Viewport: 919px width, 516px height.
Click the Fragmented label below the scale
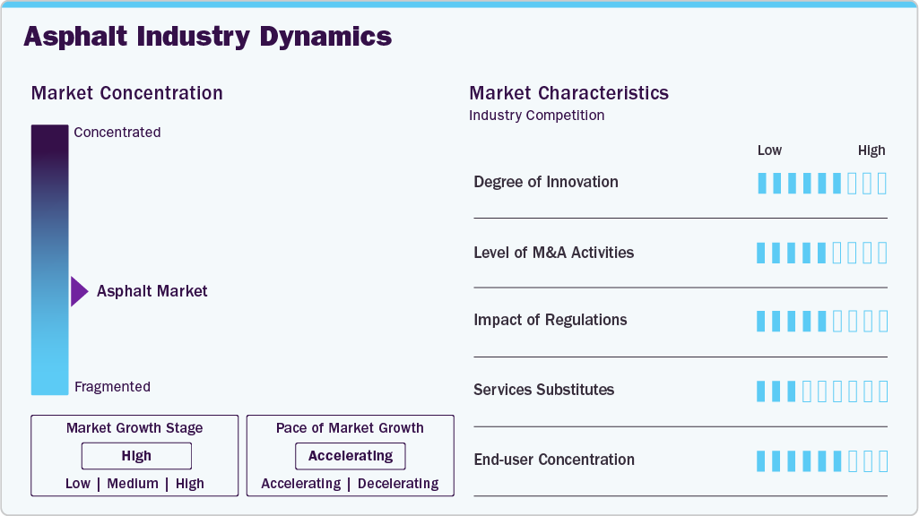tap(112, 387)
